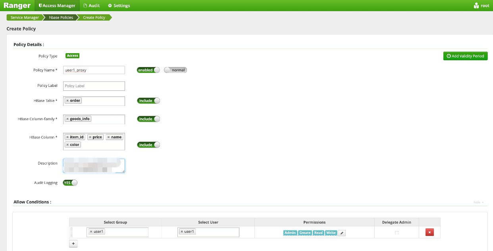
Task: Click the Policy Label input field
Action: pyautogui.click(x=94, y=86)
